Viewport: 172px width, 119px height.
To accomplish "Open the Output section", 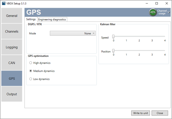I will (x=12, y=94).
